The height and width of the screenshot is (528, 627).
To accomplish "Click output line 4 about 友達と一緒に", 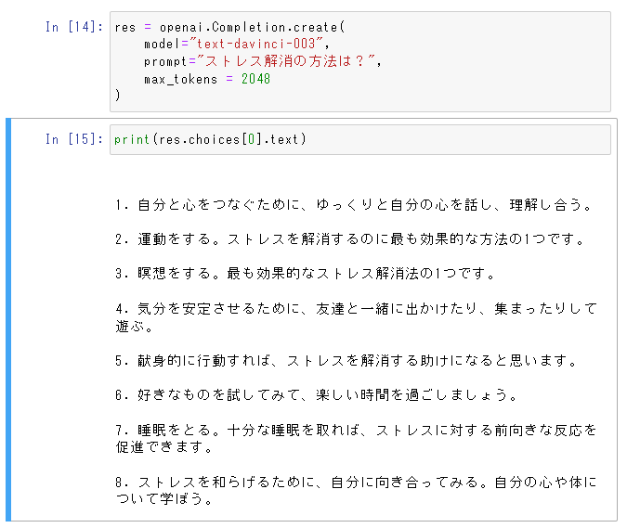I will (356, 317).
